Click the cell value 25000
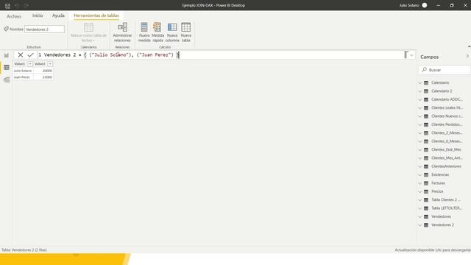This screenshot has height=265, width=471. click(x=43, y=77)
